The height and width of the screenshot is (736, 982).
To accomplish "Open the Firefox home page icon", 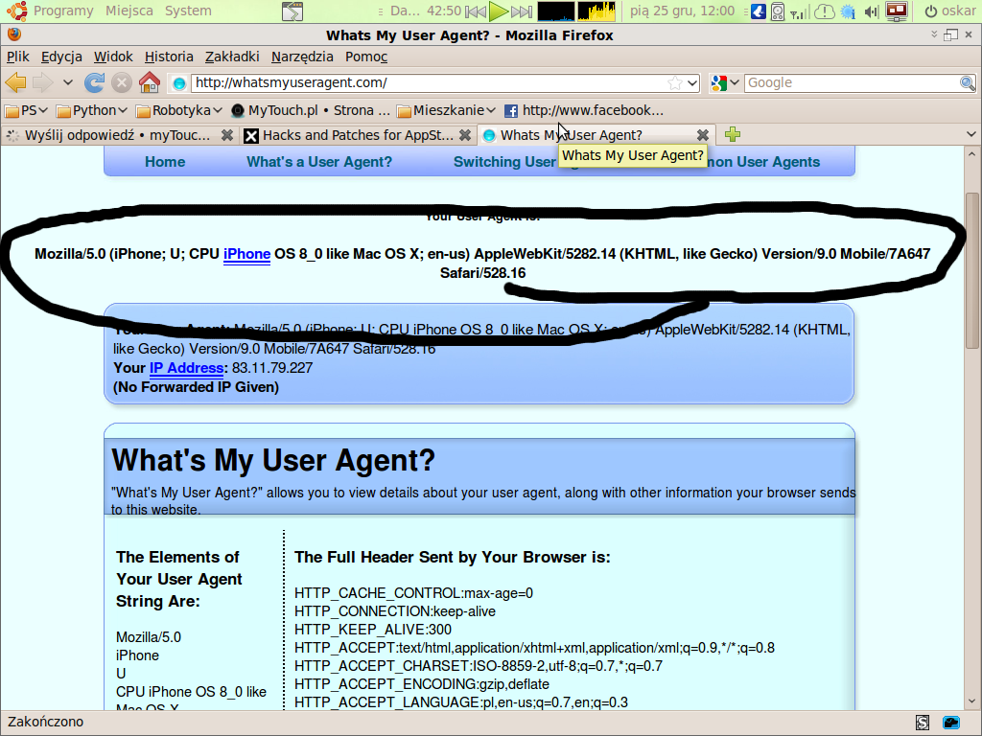I will coord(149,82).
